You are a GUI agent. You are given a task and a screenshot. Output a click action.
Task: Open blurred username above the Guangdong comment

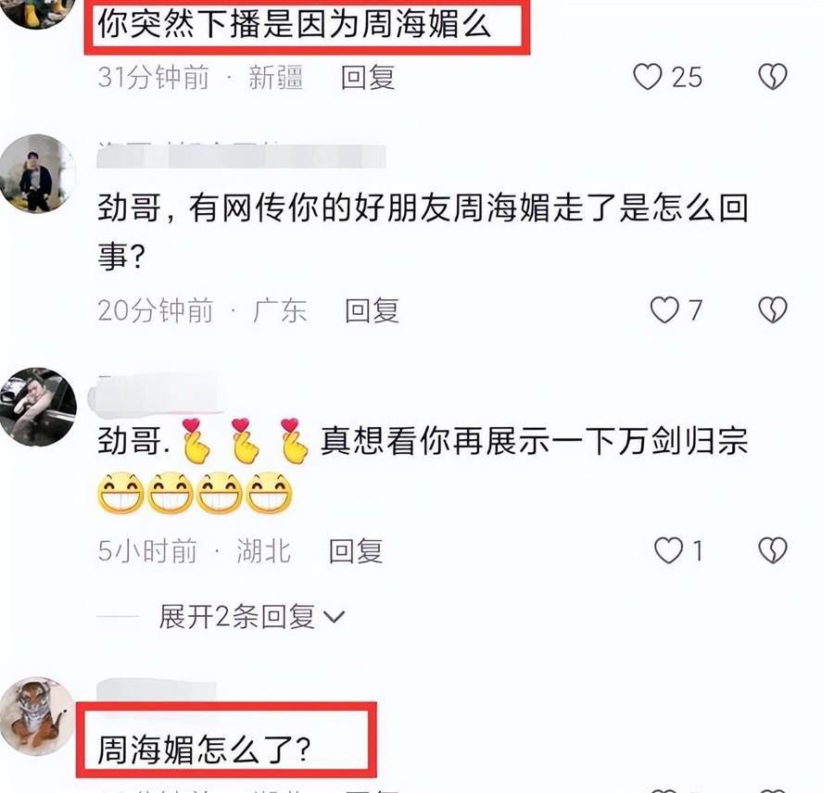(x=241, y=155)
